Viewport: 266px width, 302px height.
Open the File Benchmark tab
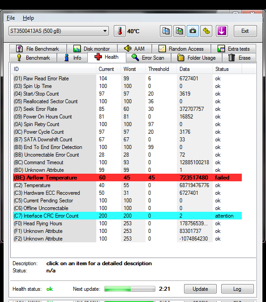[x=38, y=49]
